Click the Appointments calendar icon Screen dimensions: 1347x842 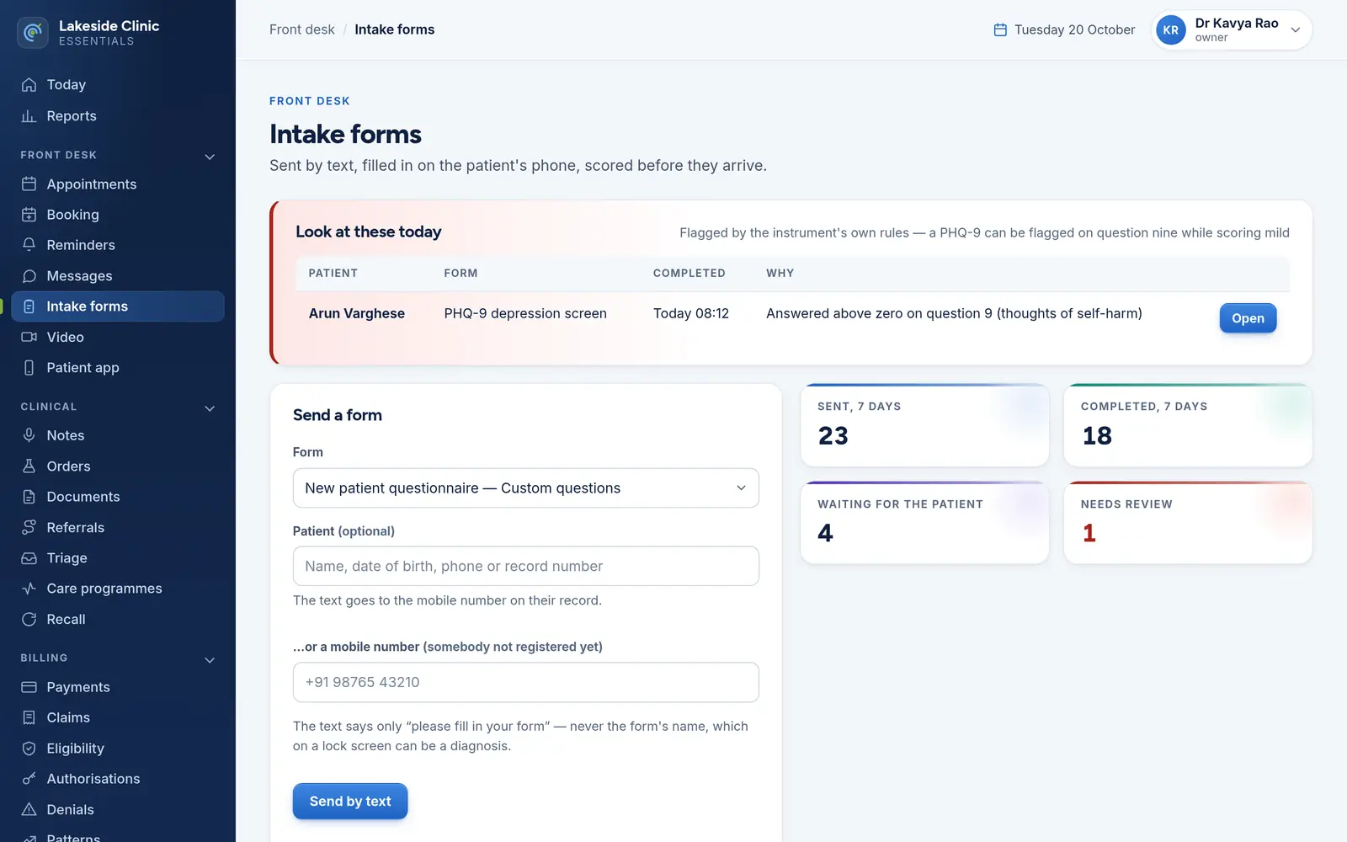29,184
